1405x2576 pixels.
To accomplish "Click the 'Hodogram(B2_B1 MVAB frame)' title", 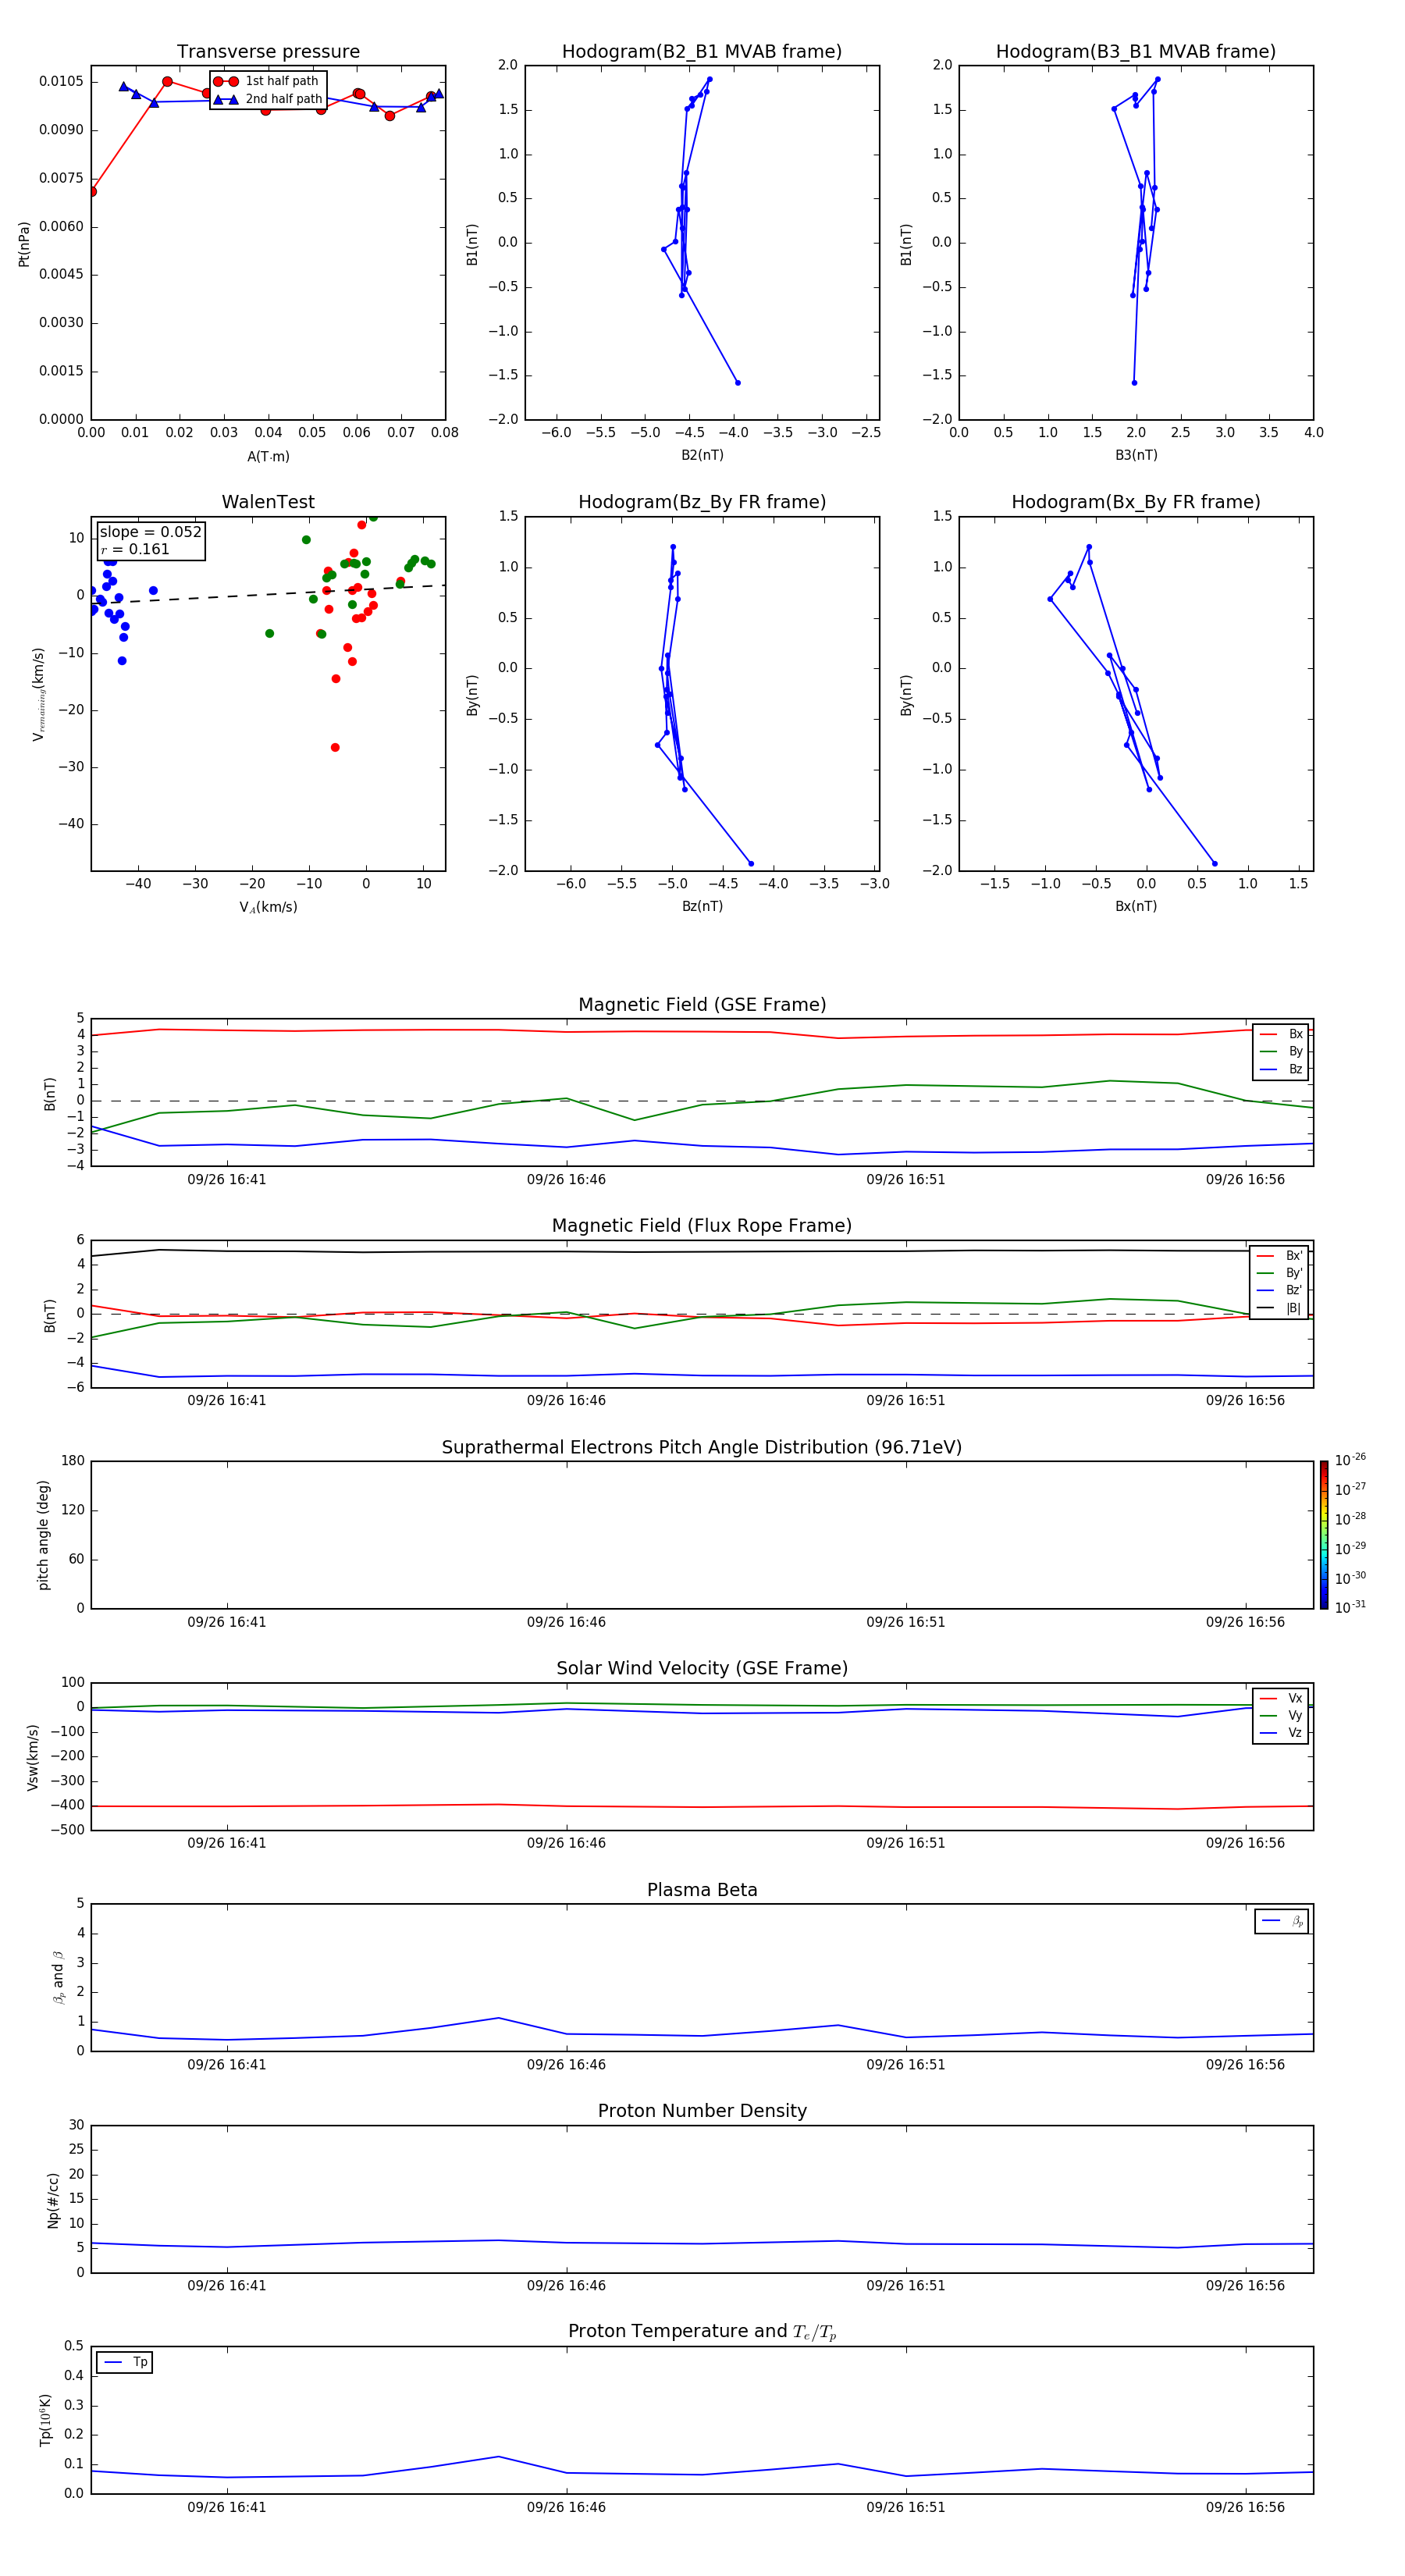I will coord(702,51).
